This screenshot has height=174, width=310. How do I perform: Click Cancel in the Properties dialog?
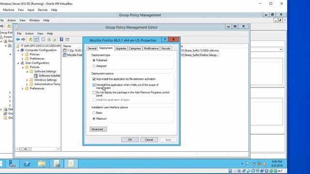click(149, 140)
